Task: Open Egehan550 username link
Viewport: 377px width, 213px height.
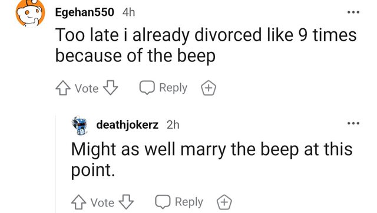Action: tap(84, 12)
